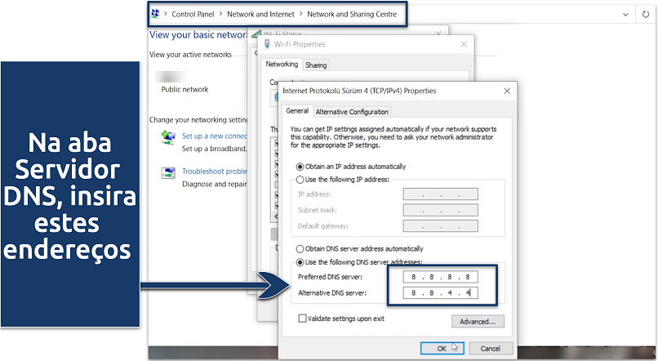Screen dimensions: 658x361
Task: Click the 'Public network' text
Action: pyautogui.click(x=185, y=89)
